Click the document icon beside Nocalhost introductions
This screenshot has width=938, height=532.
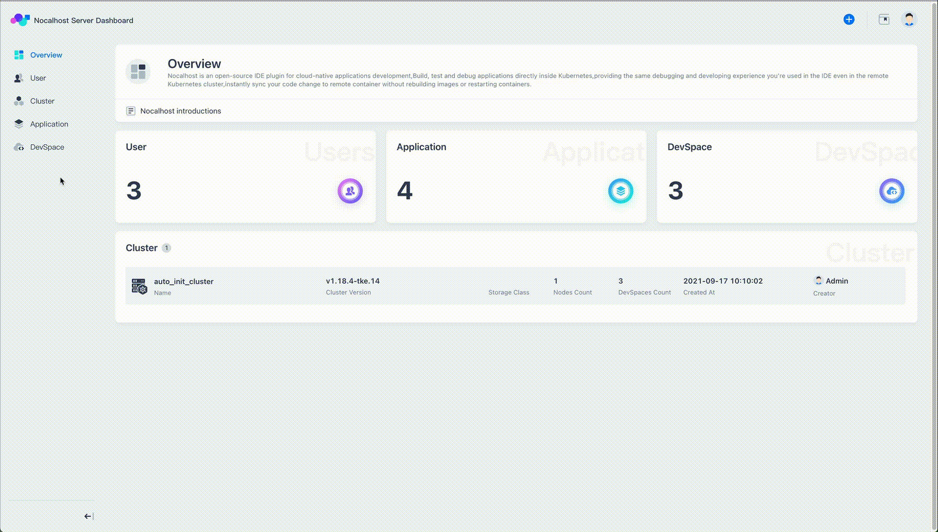coord(131,111)
